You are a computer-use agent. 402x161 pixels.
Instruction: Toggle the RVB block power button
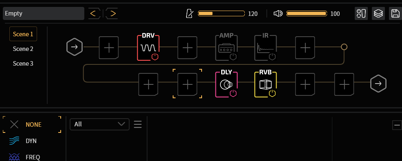click(x=272, y=94)
